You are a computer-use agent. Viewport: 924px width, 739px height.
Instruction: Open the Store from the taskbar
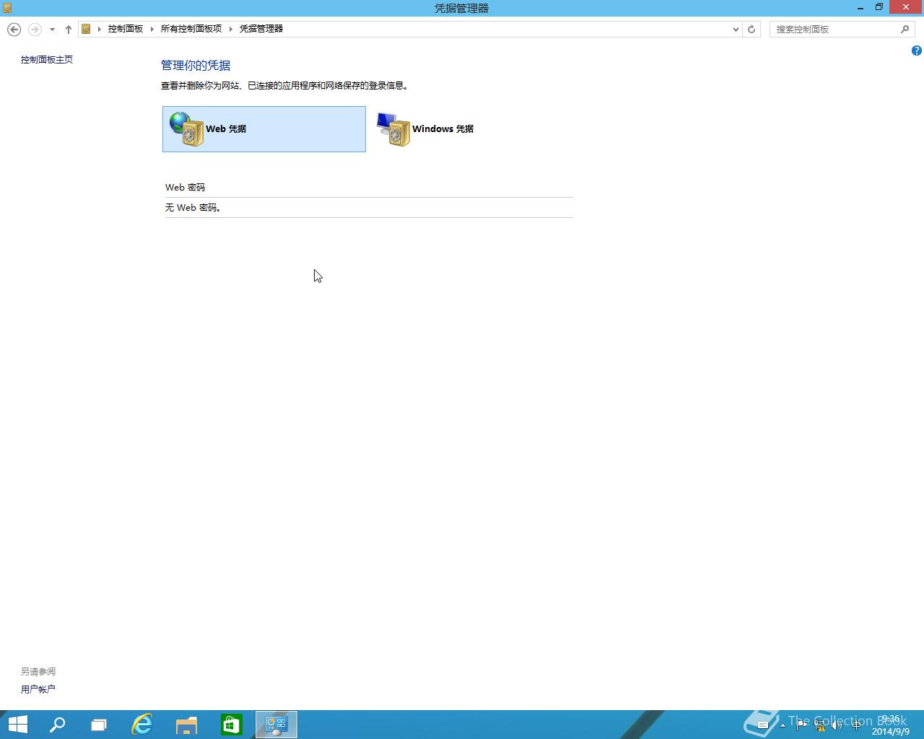point(232,725)
